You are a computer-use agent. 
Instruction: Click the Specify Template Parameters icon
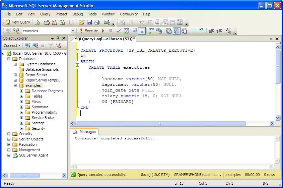[229, 31]
